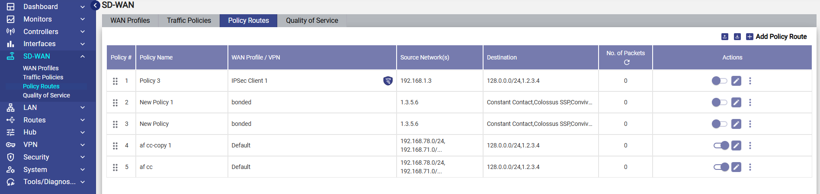Open the Quality of Service tab
Viewport: 820px width, 194px height.
point(312,20)
